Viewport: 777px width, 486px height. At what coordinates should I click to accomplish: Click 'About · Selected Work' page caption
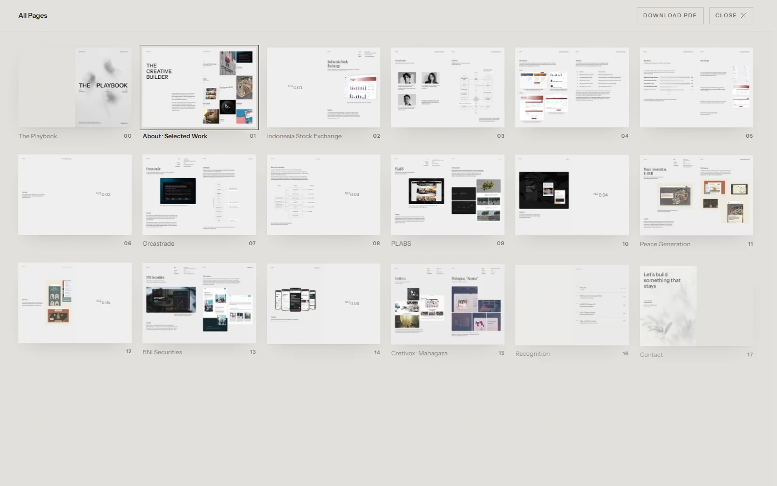(175, 136)
